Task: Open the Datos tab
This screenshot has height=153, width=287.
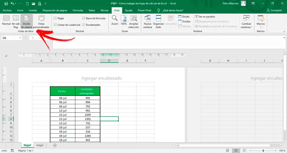Action: 92,10
